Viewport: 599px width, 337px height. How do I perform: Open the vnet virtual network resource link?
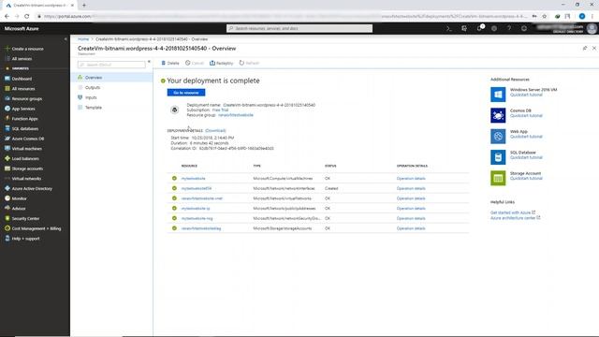pyautogui.click(x=202, y=198)
